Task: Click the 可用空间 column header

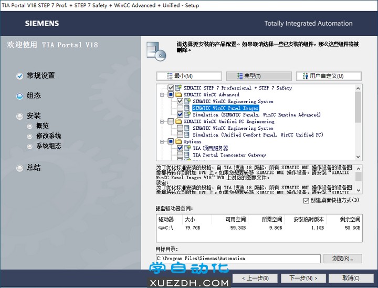Action: coord(230,220)
